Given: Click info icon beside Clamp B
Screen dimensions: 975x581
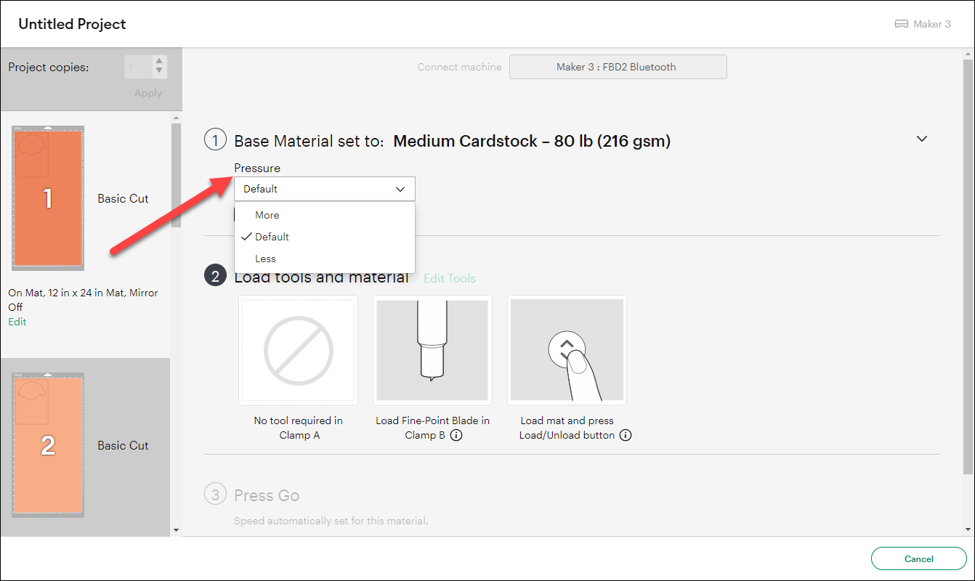Looking at the screenshot, I should pyautogui.click(x=456, y=436).
